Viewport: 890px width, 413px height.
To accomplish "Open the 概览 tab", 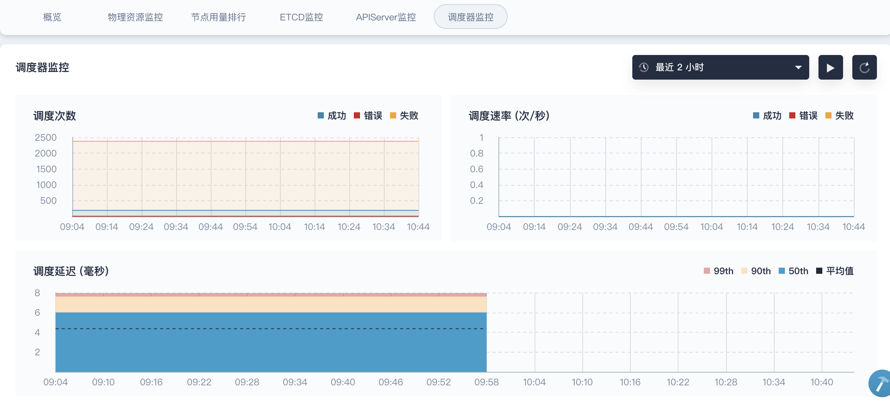I will [x=52, y=17].
